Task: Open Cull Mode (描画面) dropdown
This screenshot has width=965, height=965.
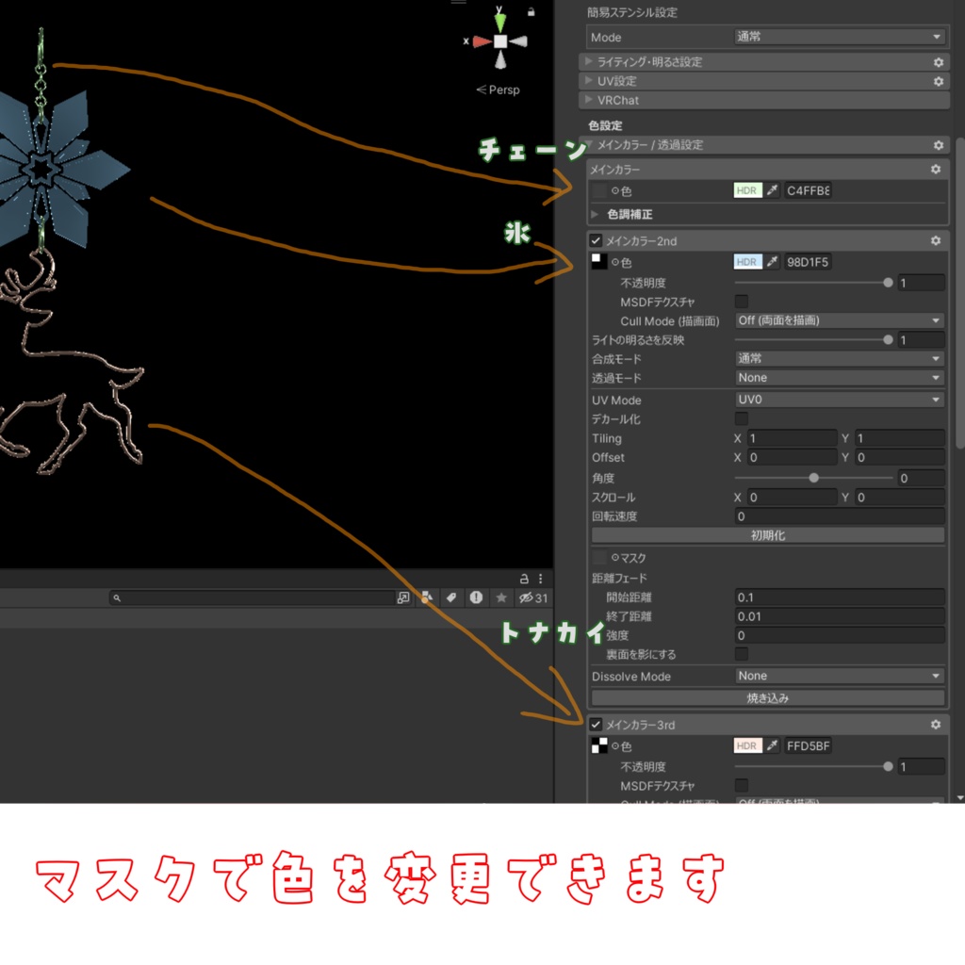Action: 840,320
